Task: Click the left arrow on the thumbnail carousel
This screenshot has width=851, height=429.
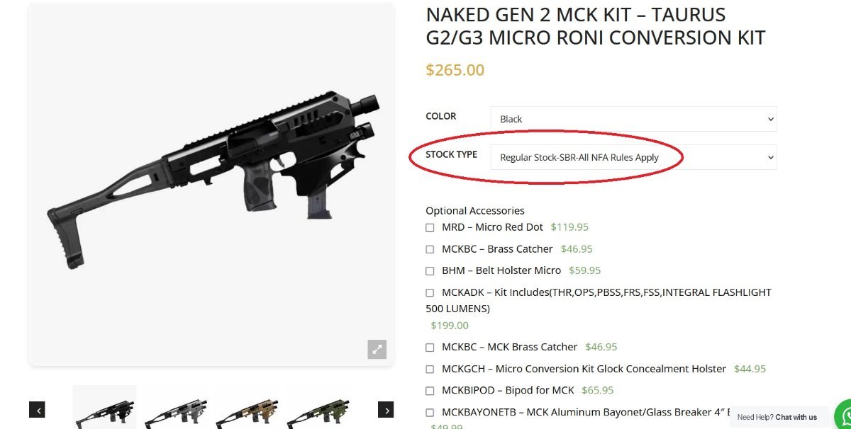Action: [38, 410]
